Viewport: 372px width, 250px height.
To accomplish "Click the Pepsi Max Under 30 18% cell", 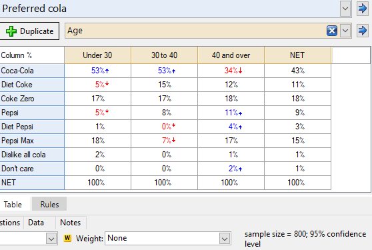I will (x=97, y=141).
